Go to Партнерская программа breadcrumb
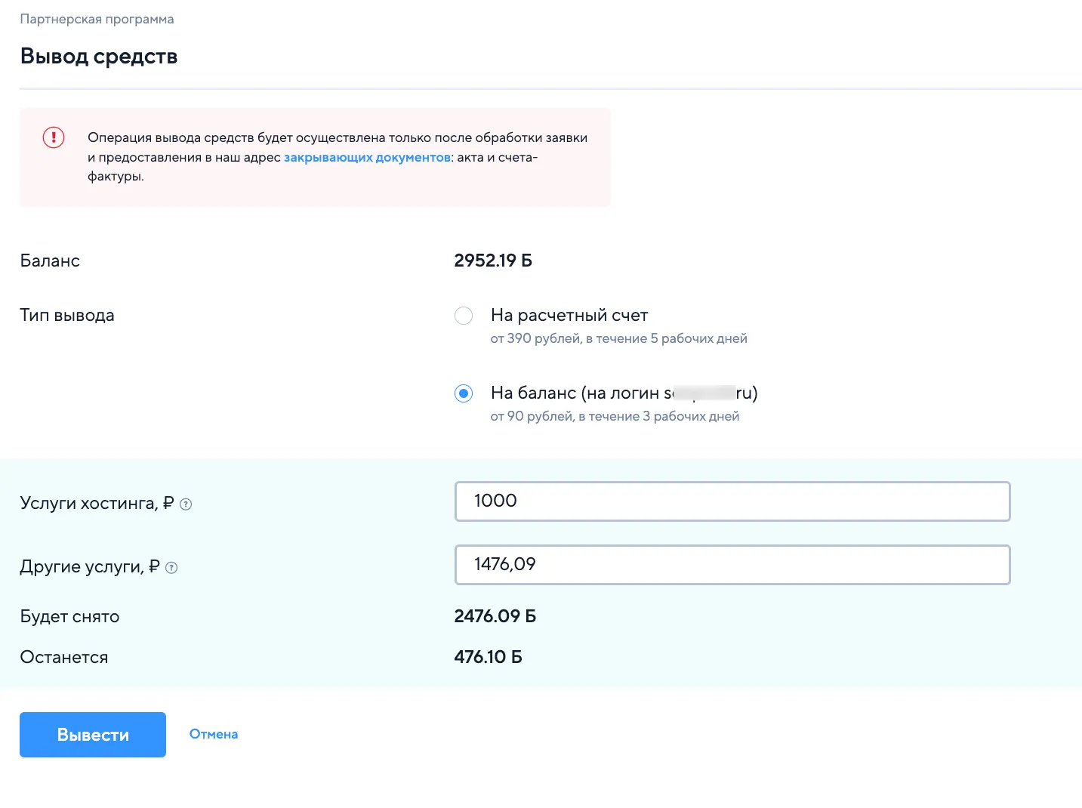Image resolution: width=1082 pixels, height=808 pixels. click(x=97, y=19)
